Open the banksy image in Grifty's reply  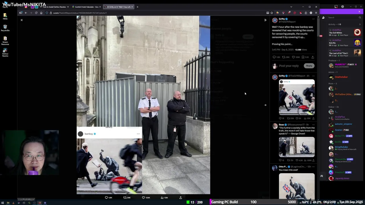click(297, 97)
